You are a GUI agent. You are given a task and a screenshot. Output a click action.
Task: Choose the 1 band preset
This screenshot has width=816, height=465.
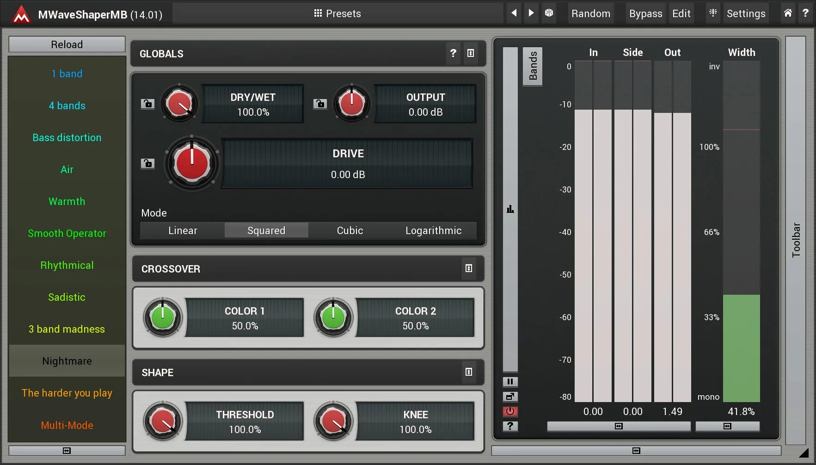67,74
